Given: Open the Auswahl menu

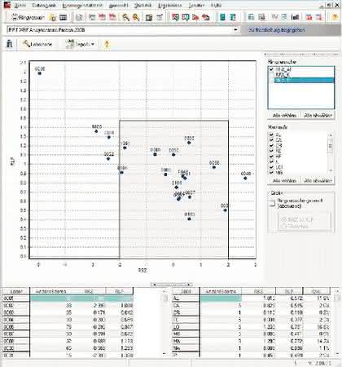Looking at the screenshot, I should pyautogui.click(x=118, y=6).
